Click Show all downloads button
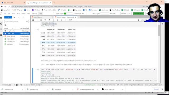Image resolution: width=169 pixels, height=95 pixels. point(156,89)
